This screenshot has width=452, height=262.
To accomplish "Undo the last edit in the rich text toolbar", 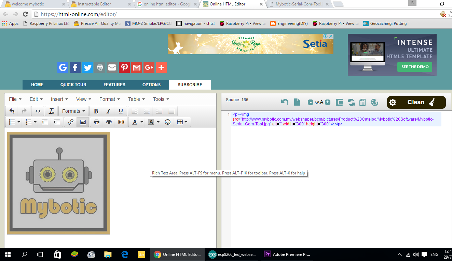I will (x=12, y=111).
